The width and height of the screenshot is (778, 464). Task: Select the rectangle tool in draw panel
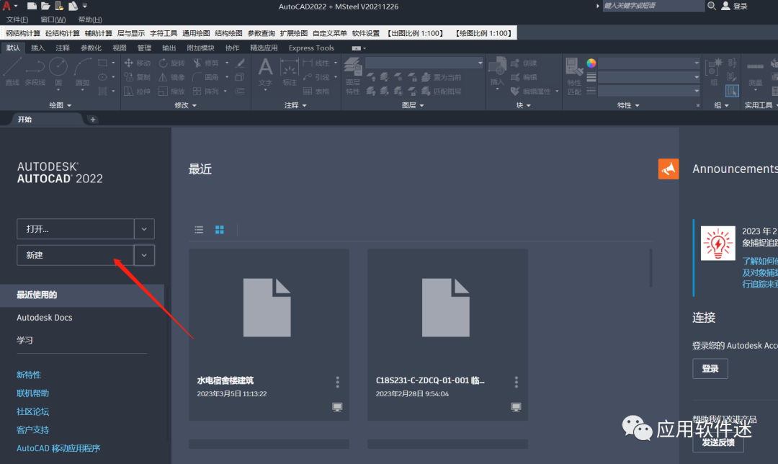[103, 63]
